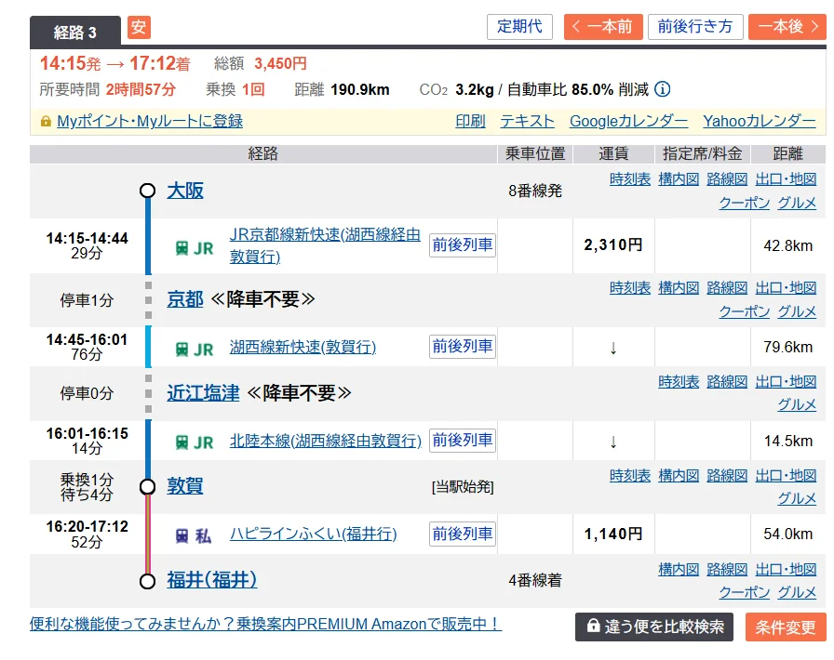The width and height of the screenshot is (834, 660).
Task: Click the 定期代 commuter pass button
Action: click(x=519, y=27)
